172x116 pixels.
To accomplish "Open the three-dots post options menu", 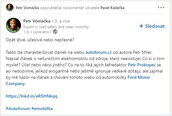I will point(161,8).
